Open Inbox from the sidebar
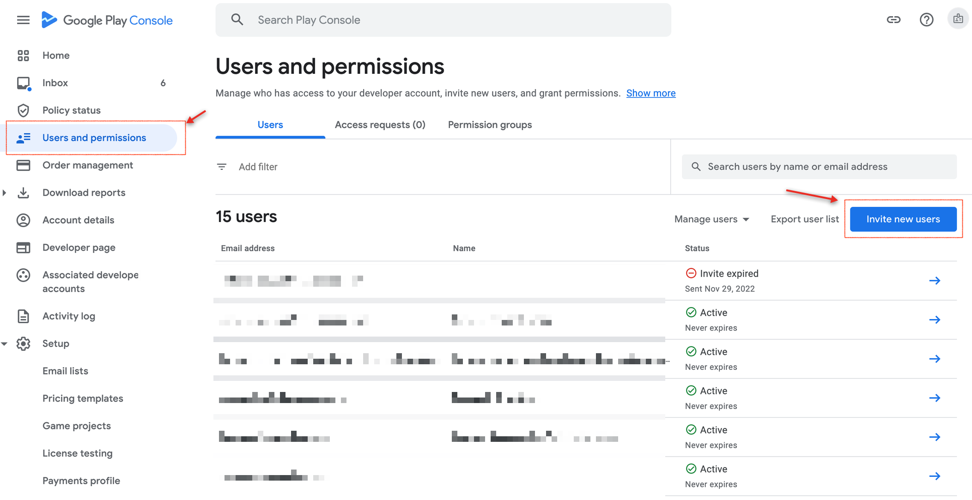Screen dimensions: 972x500 [x=55, y=83]
